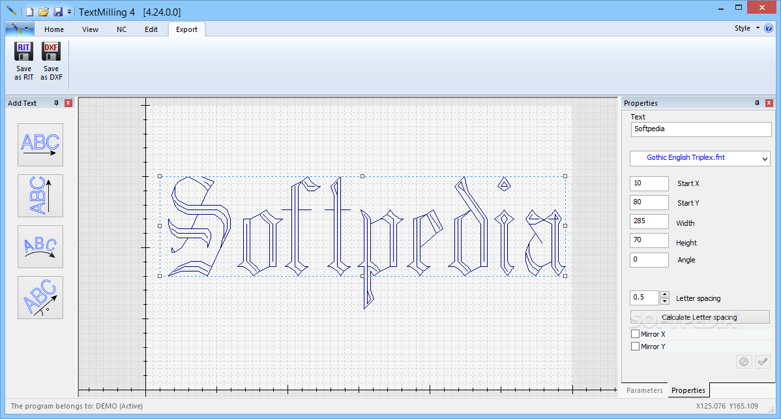Open quick access toolbar customize arrow
The image size is (781, 419).
tap(69, 12)
